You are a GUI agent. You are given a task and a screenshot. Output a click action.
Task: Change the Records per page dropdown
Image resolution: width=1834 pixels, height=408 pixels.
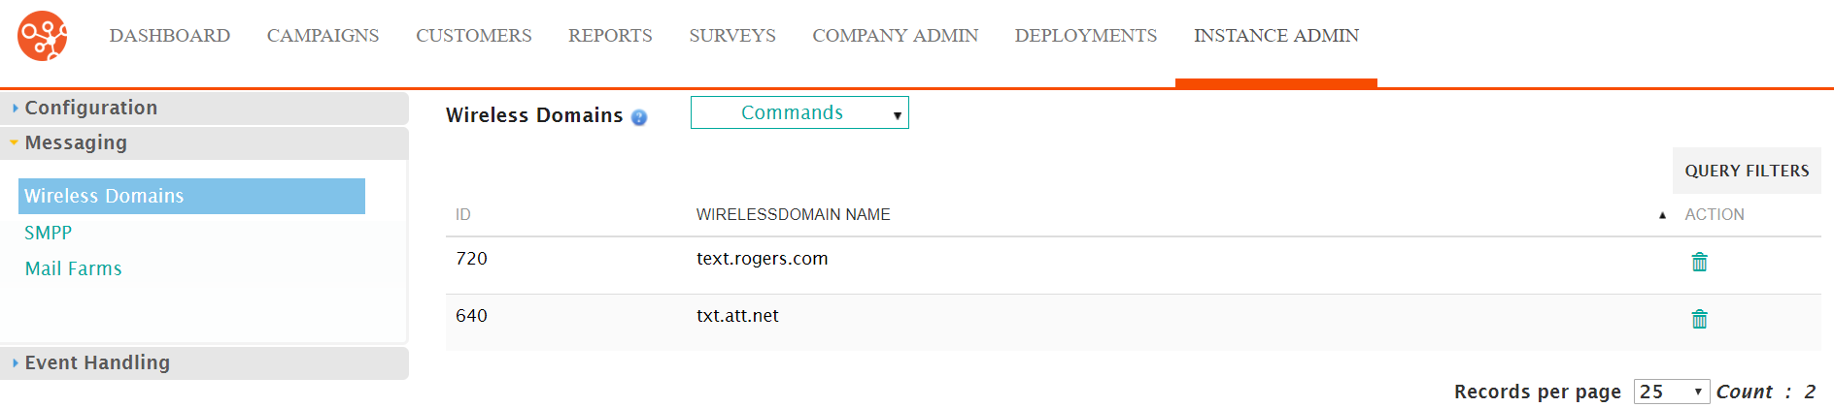coord(1671,392)
